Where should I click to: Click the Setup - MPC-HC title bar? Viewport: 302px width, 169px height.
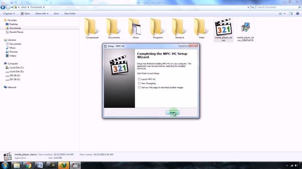(x=142, y=46)
